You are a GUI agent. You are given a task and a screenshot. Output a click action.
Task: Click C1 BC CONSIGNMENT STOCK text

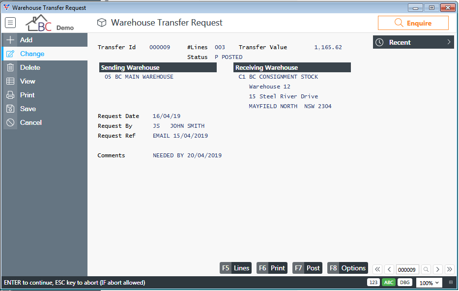278,77
